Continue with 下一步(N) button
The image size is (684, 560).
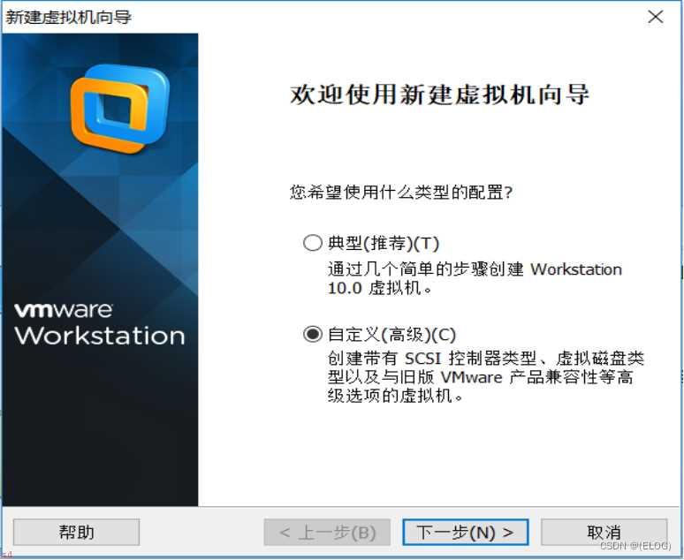coord(465,532)
